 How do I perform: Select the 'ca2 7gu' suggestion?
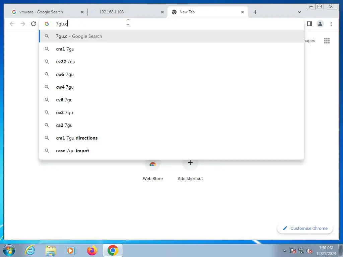pos(171,125)
